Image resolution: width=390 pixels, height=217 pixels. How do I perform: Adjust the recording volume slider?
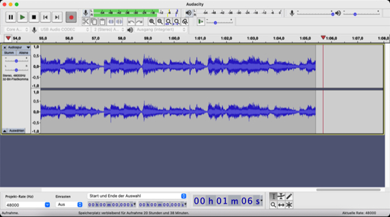pos(315,14)
